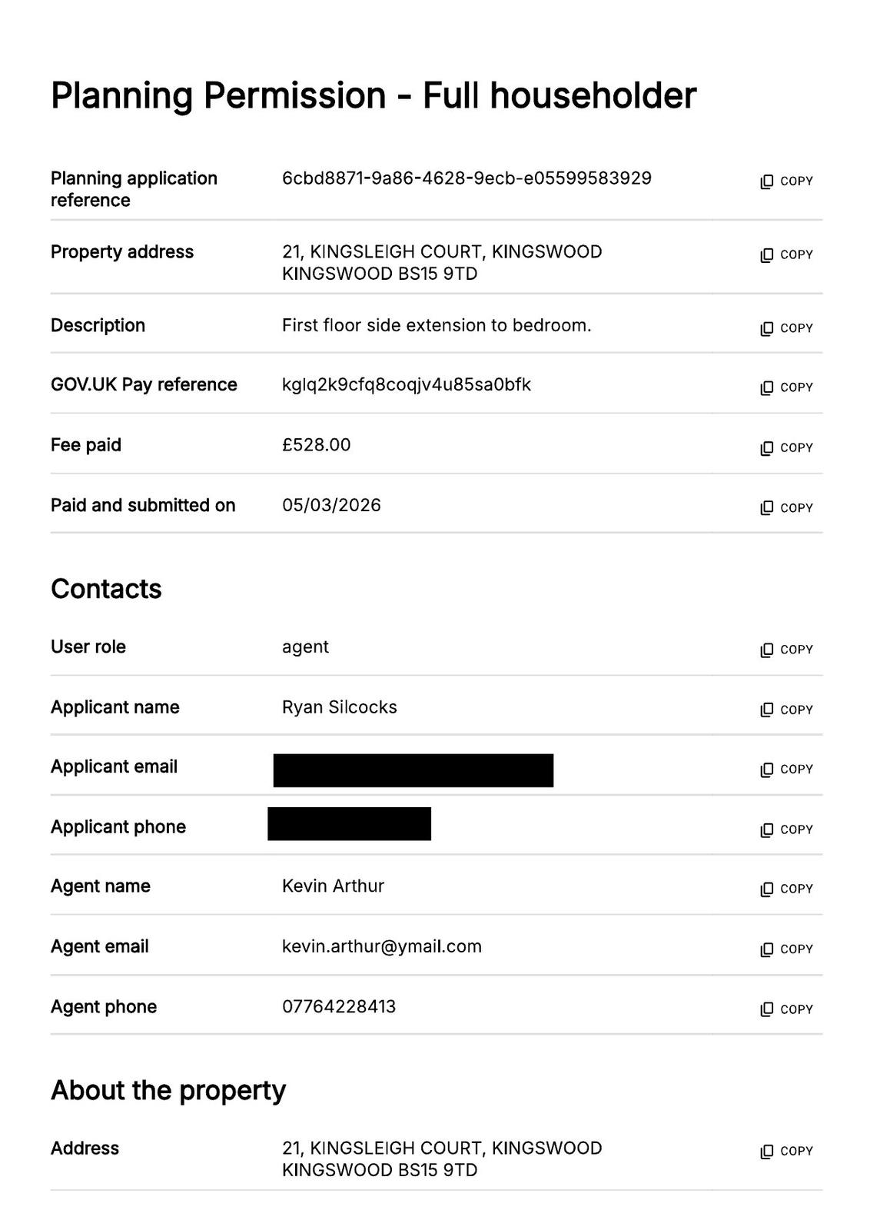870x1230 pixels.
Task: Click the About the property heading
Action: (x=168, y=1090)
